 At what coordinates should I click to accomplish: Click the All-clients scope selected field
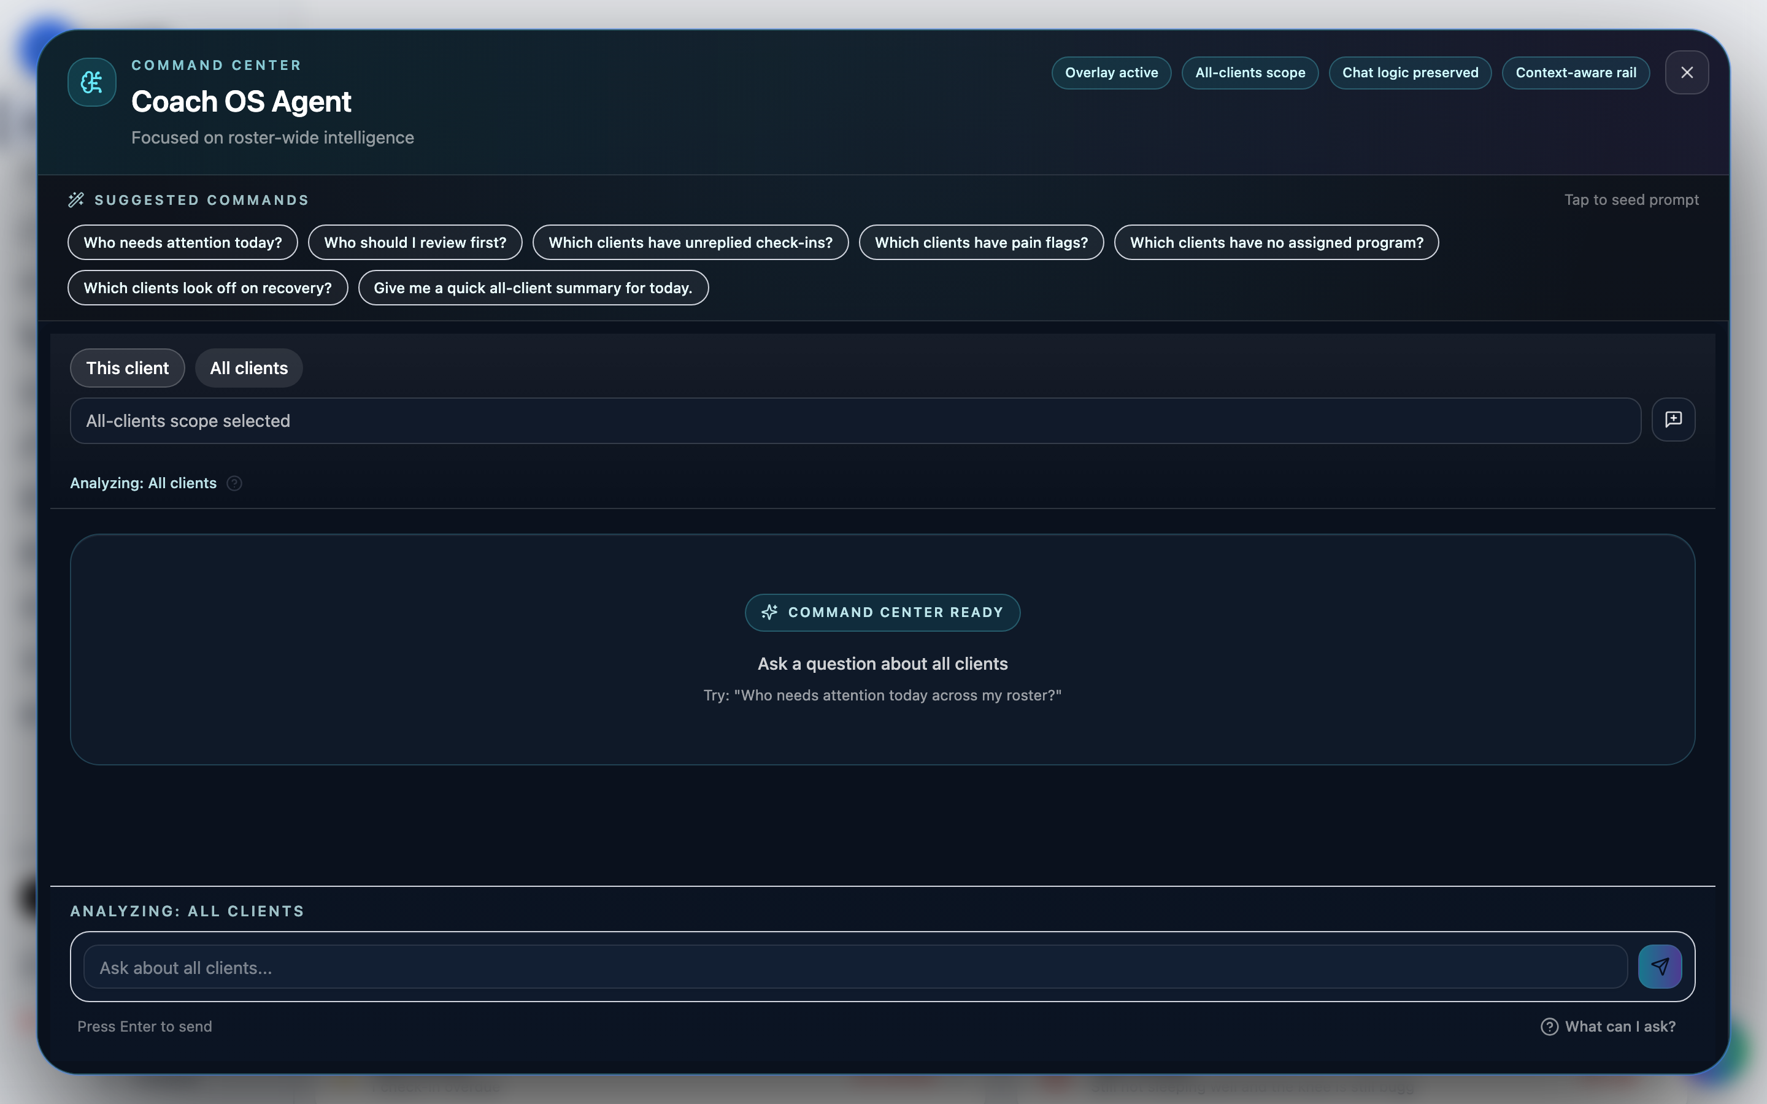point(855,421)
